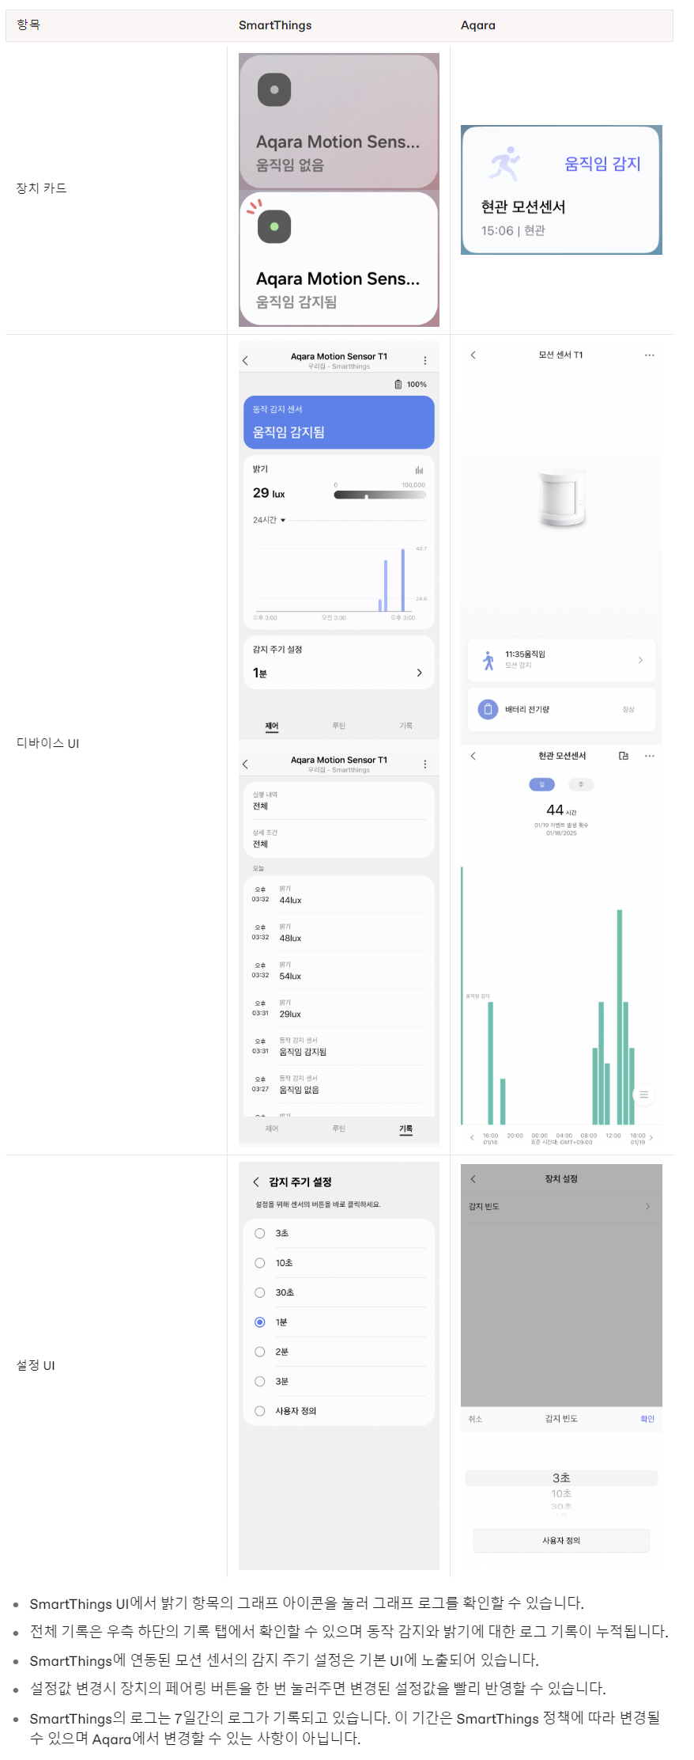Open the '상세 조건' filter set to 전체
Image resolution: width=694 pixels, height=1760 pixels.
(338, 839)
